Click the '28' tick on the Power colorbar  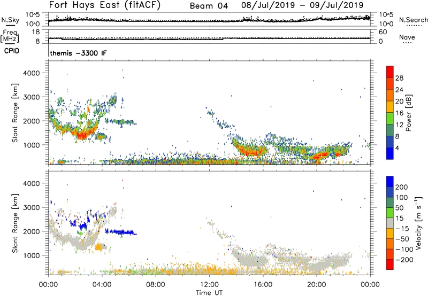[x=399, y=78]
